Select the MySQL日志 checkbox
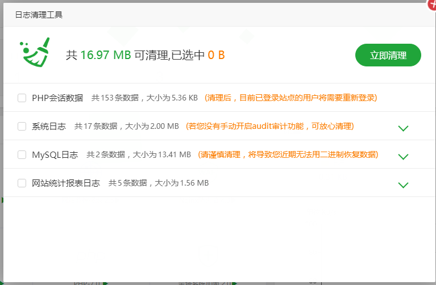The height and width of the screenshot is (285, 436). pyautogui.click(x=22, y=154)
